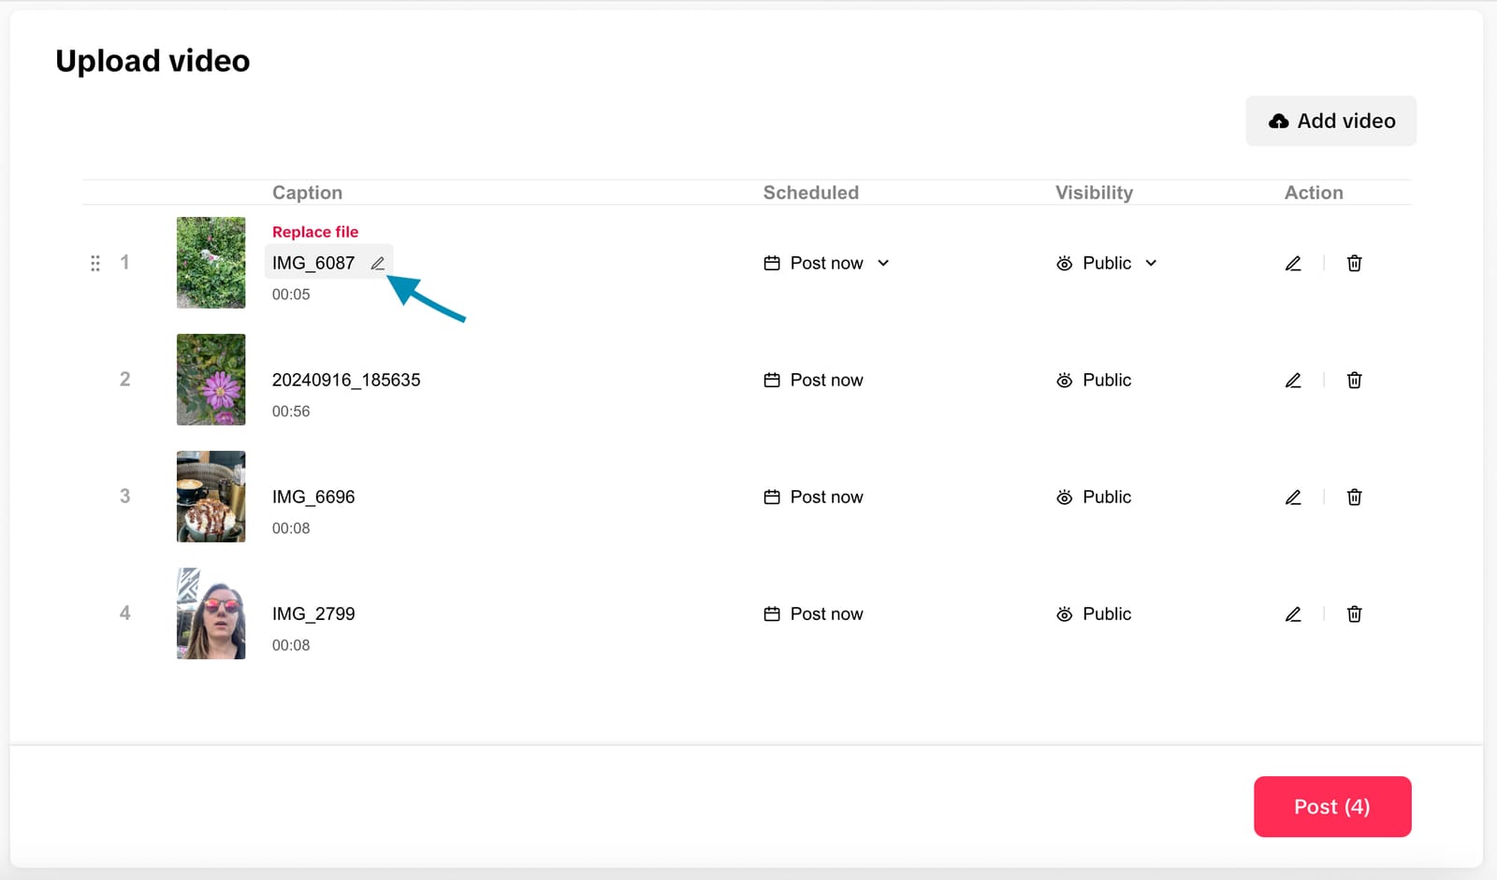Open the edit pencil for 20240916_185635 in Action column
This screenshot has width=1497, height=880.
1293,380
